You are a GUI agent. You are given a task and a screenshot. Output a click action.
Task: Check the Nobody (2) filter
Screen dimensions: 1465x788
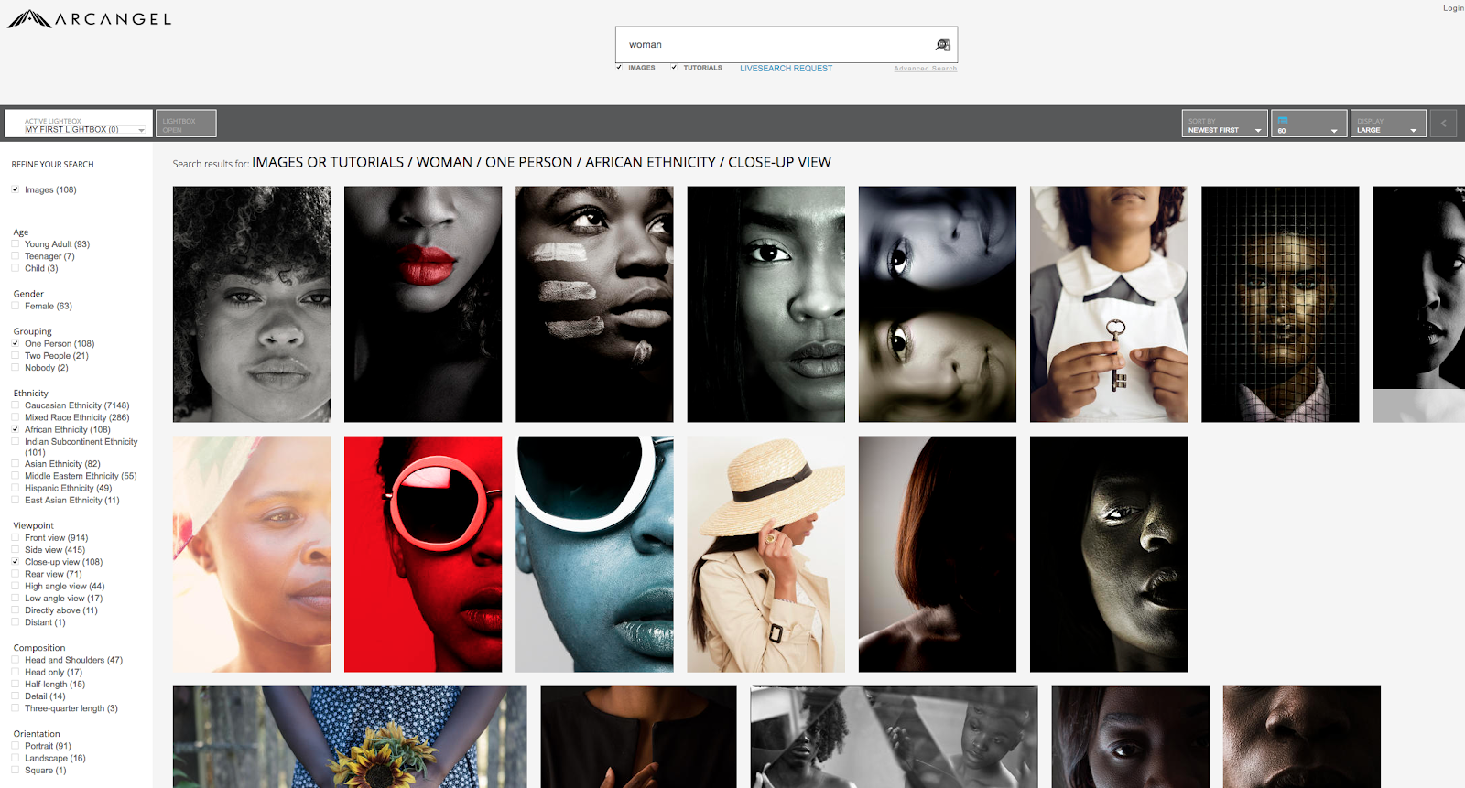pyautogui.click(x=16, y=368)
